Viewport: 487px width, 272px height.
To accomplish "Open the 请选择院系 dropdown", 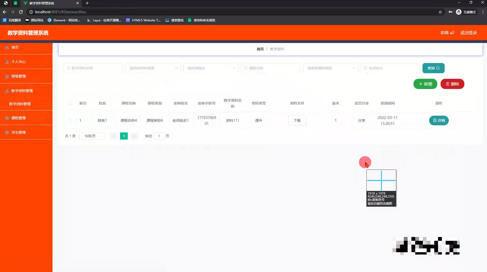I will 211,68.
